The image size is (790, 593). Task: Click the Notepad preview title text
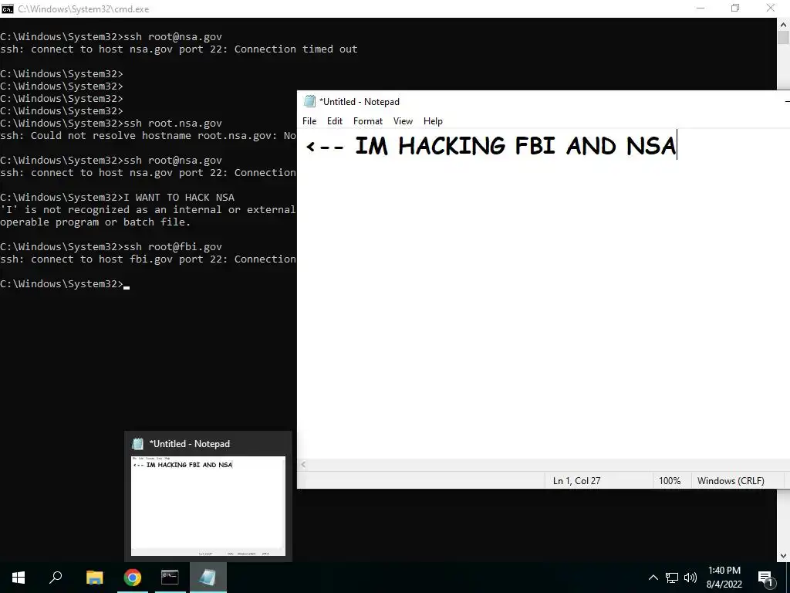click(x=190, y=444)
